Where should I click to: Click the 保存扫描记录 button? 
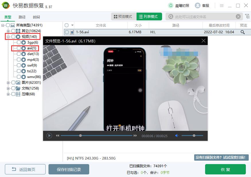(x=69, y=169)
